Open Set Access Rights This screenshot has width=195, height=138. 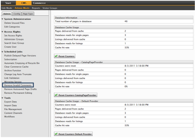click(x=13, y=36)
